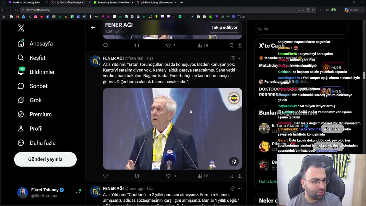Open your Profil page

point(30,128)
